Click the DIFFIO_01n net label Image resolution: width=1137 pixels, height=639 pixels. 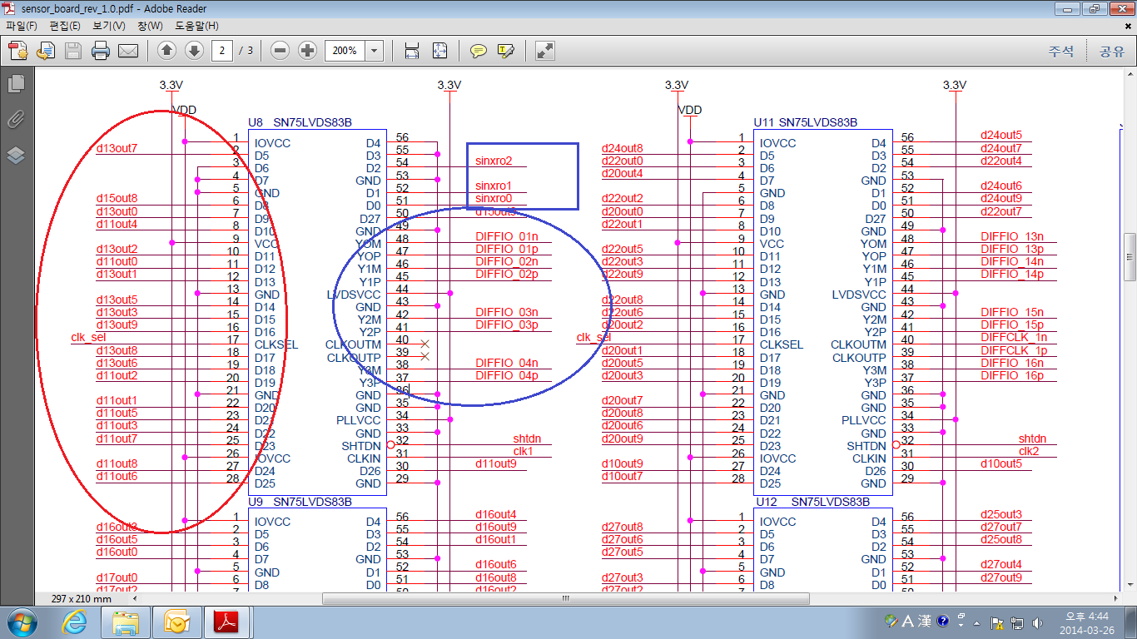(507, 236)
